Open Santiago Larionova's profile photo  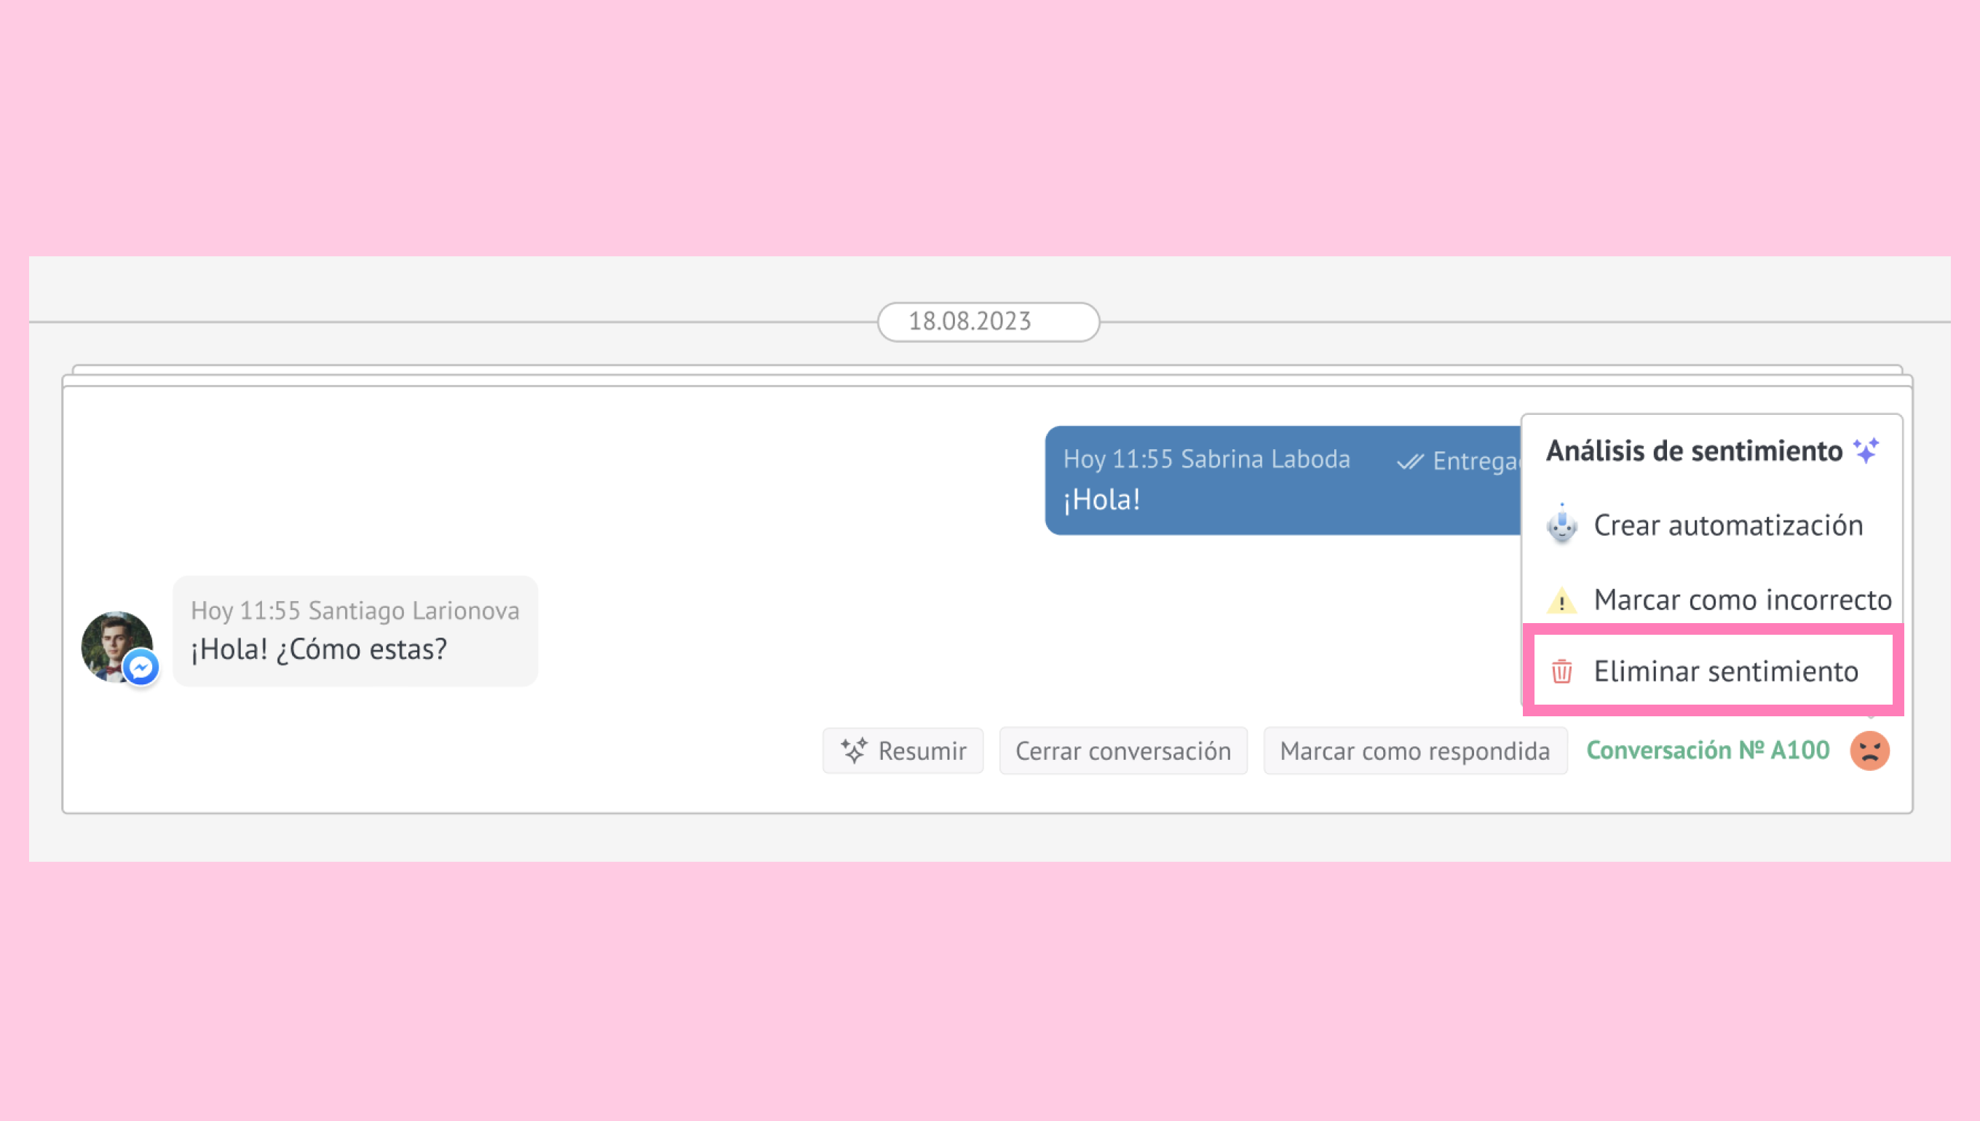[117, 646]
